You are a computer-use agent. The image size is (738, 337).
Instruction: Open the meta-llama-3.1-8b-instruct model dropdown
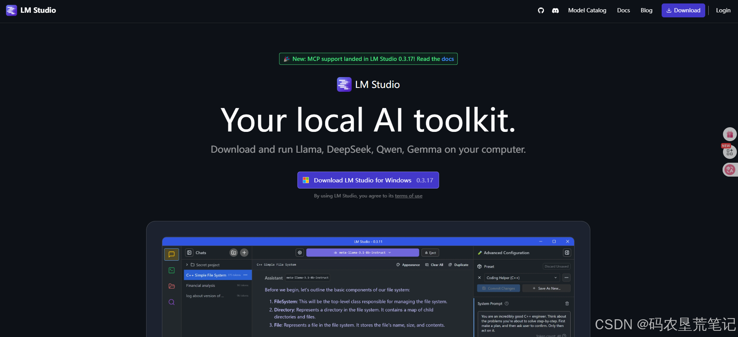point(362,253)
